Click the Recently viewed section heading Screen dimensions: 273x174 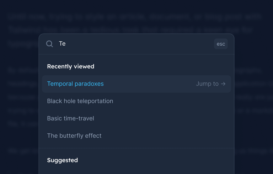pos(70,66)
